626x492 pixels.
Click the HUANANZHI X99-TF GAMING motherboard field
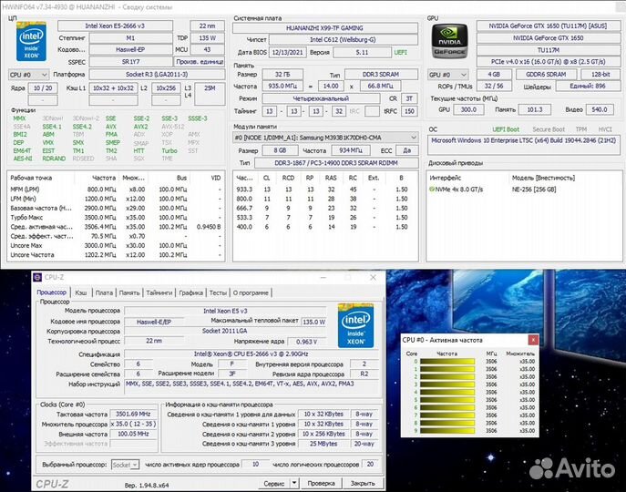pyautogui.click(x=325, y=28)
